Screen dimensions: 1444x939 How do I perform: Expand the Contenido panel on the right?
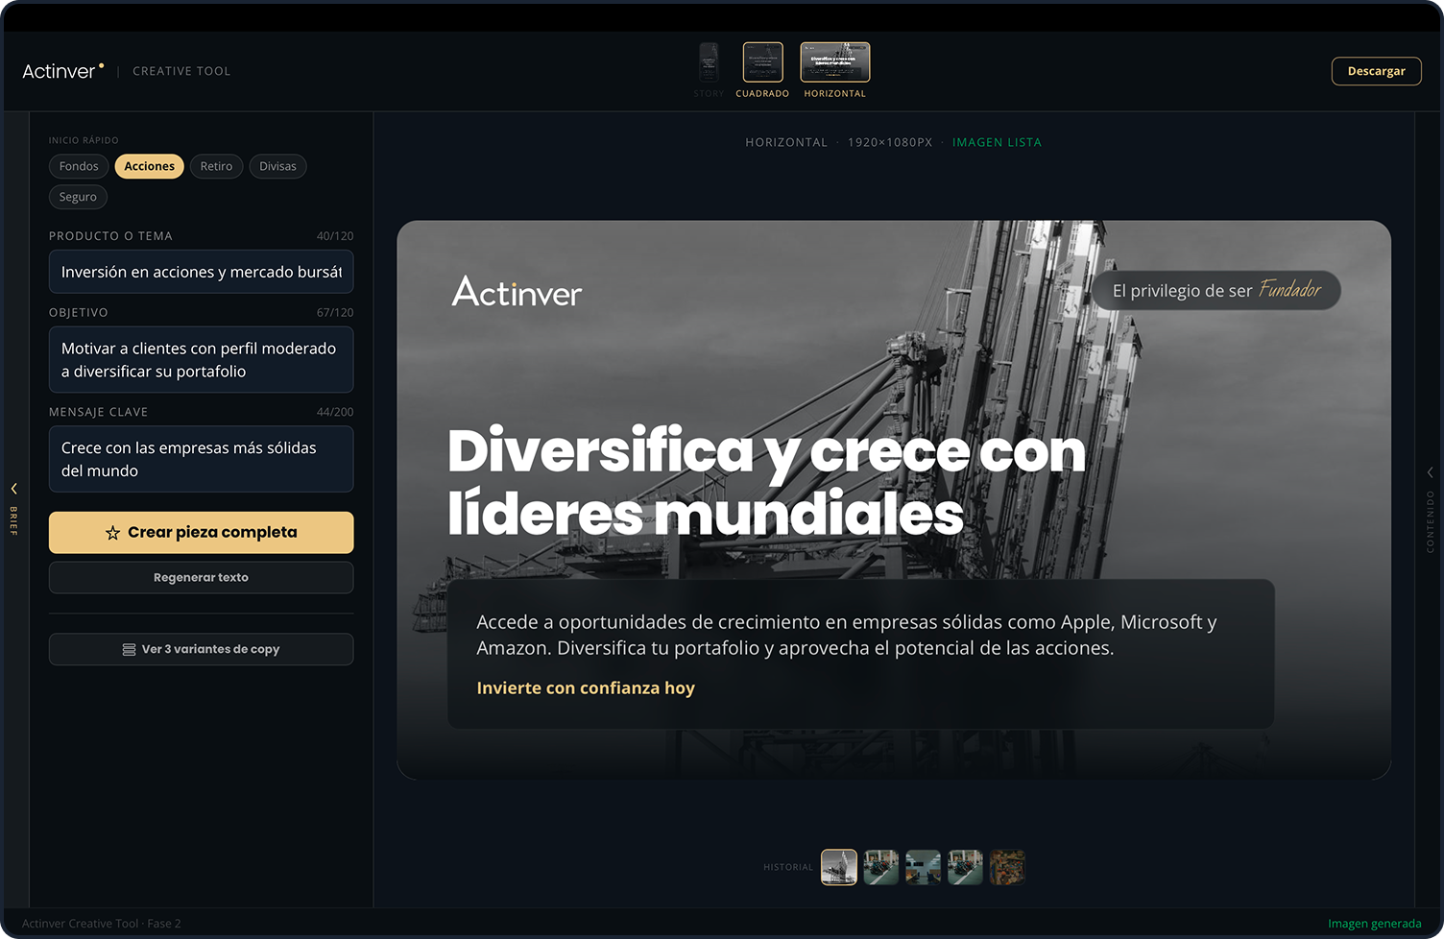[x=1430, y=472]
